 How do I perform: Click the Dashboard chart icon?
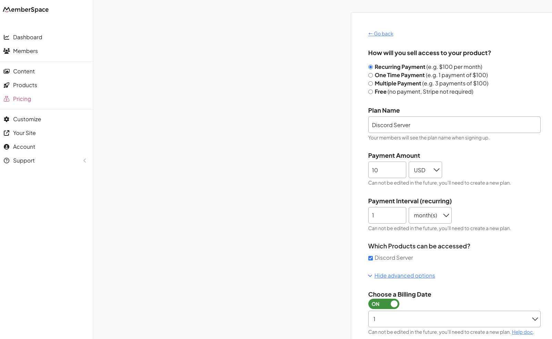pyautogui.click(x=7, y=37)
